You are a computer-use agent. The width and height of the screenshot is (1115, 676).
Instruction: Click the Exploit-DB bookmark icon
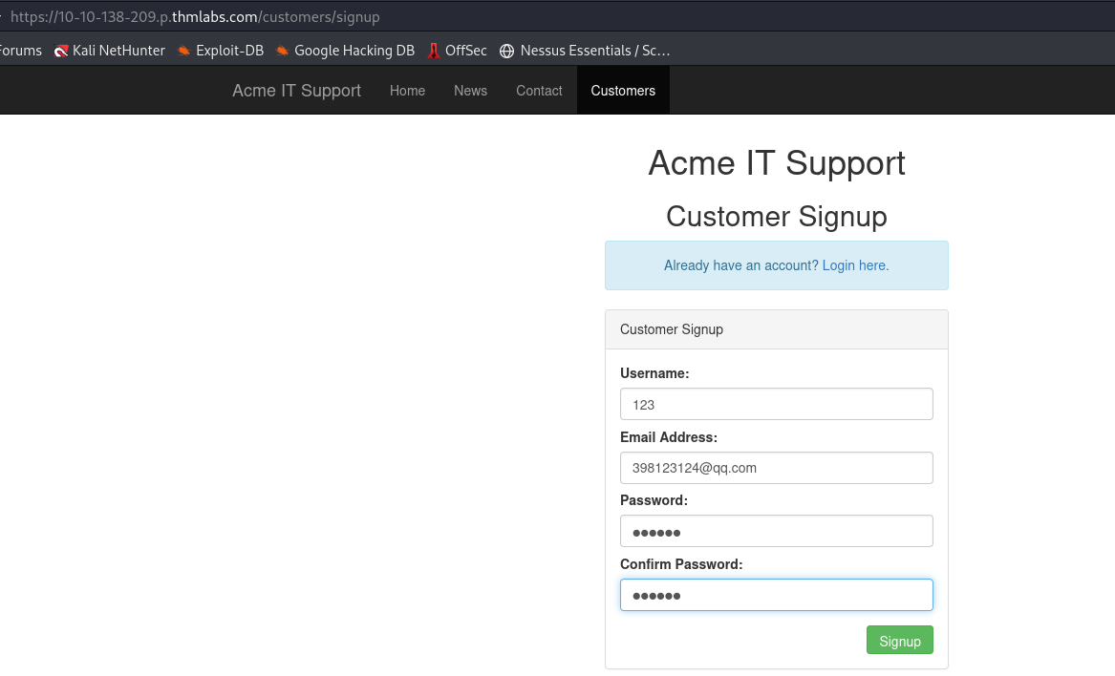pos(184,51)
